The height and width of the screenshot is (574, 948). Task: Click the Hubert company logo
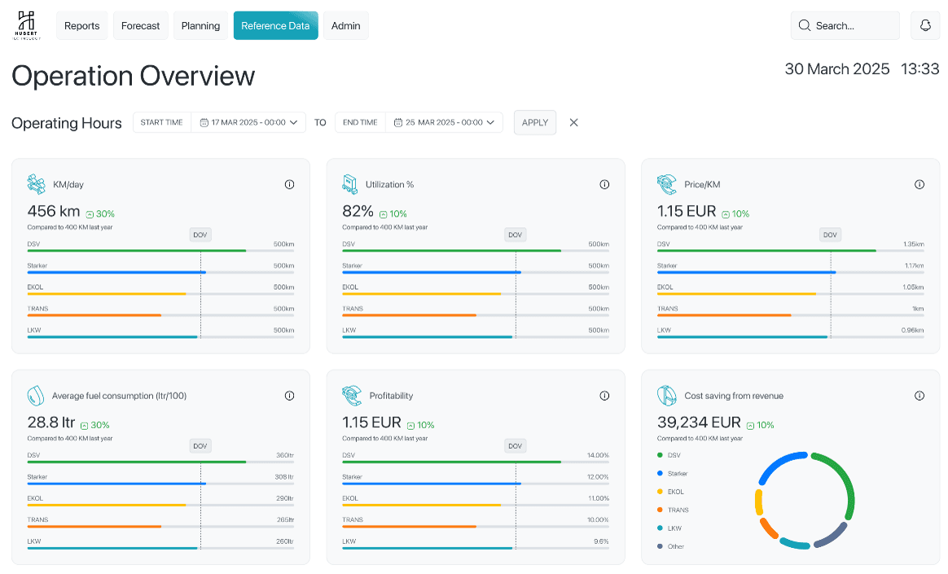pyautogui.click(x=27, y=25)
